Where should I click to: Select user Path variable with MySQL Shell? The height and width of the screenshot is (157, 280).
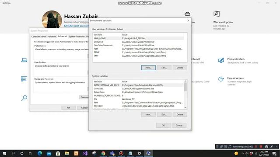pyautogui.click(x=139, y=49)
